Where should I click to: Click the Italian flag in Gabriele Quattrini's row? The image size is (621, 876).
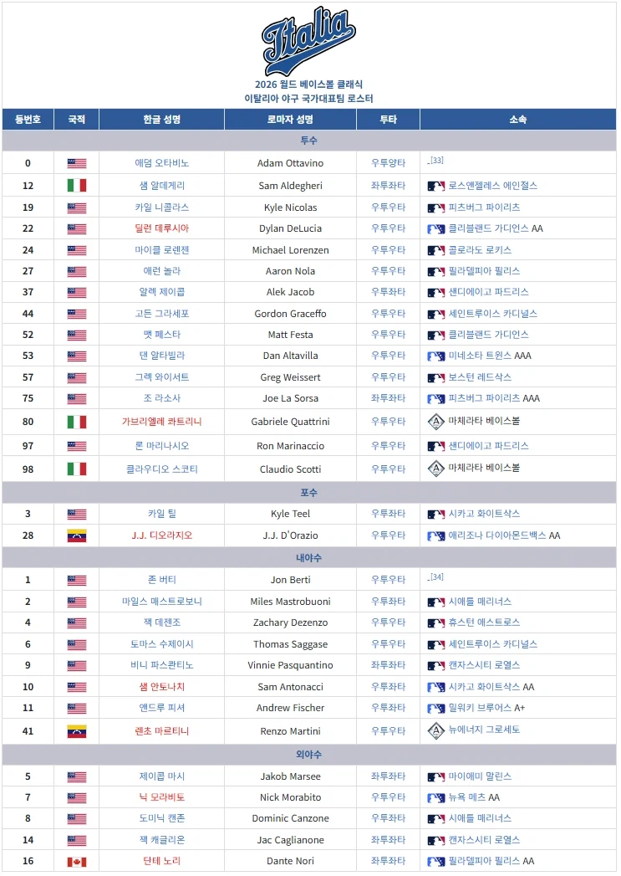tap(77, 423)
